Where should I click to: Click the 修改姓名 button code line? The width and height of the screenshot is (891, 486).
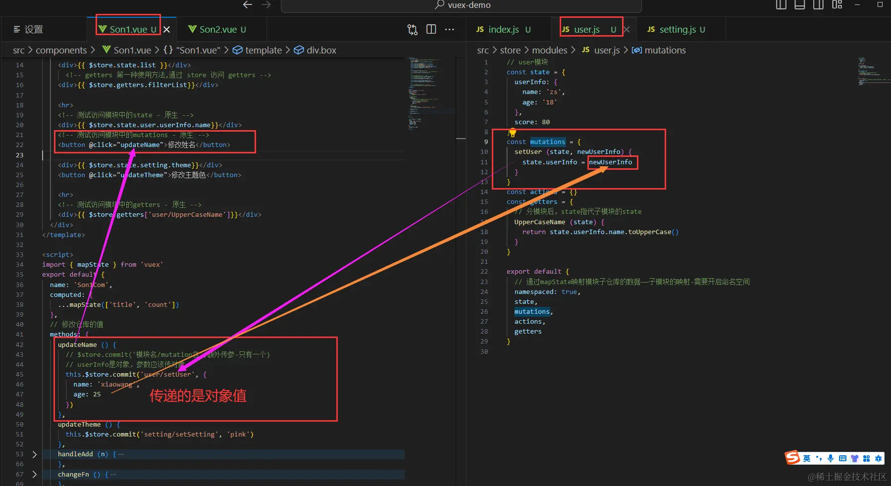pyautogui.click(x=144, y=145)
